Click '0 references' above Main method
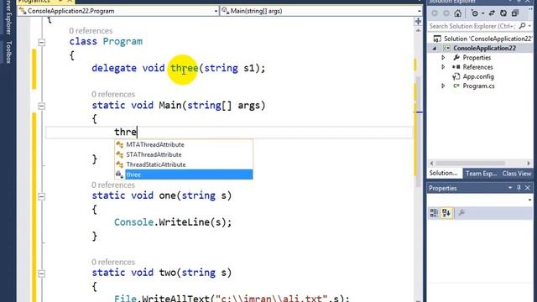This screenshot has height=302, width=537. pyautogui.click(x=113, y=94)
